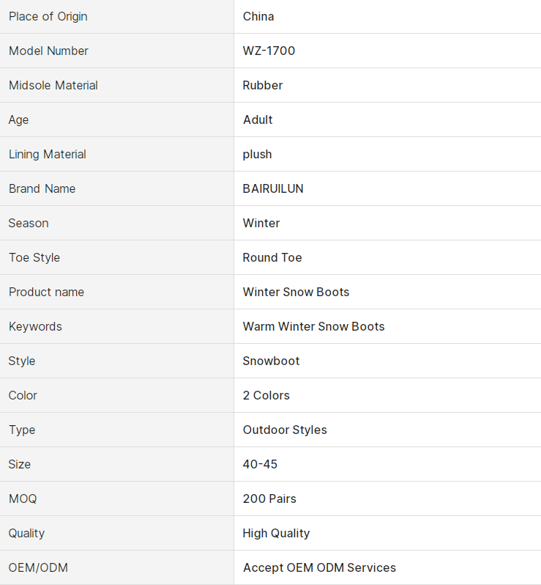
Task: Select the 'plush' lining value
Action: pyautogui.click(x=257, y=154)
